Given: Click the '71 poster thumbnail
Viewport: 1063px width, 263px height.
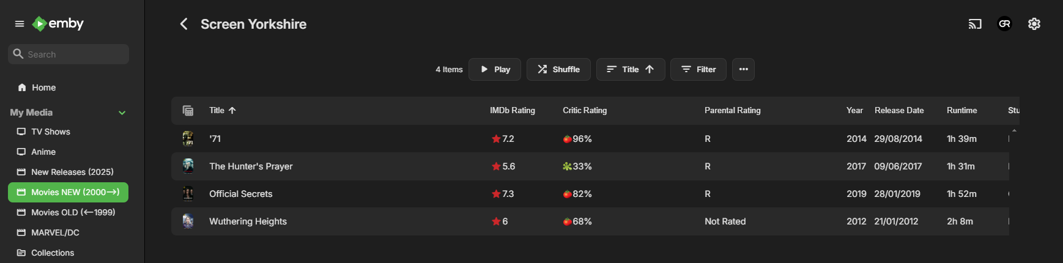Looking at the screenshot, I should 188,138.
